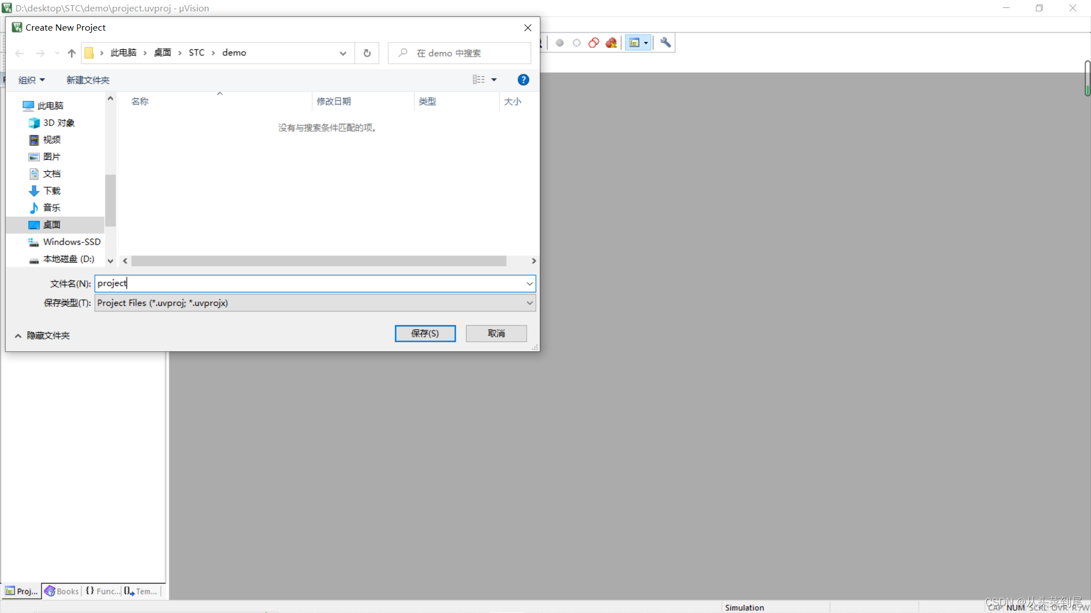1091x613 pixels.
Task: Collapse the folder browser with 隐藏文件夹
Action: pyautogui.click(x=42, y=335)
